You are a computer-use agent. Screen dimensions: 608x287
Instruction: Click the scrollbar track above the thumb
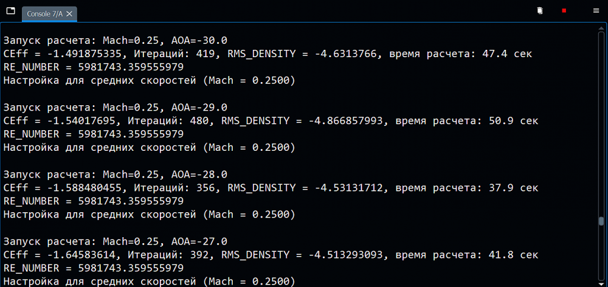[602, 122]
